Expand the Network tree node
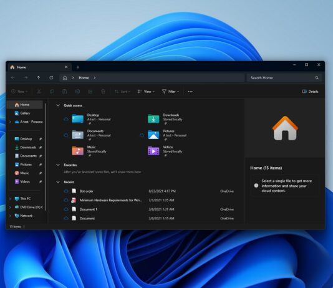 pyautogui.click(x=10, y=216)
